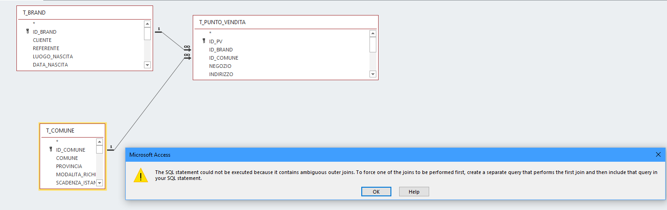This screenshot has height=210, width=667.
Task: Click the primary key icon beside ID_BRAND
Action: click(27, 32)
